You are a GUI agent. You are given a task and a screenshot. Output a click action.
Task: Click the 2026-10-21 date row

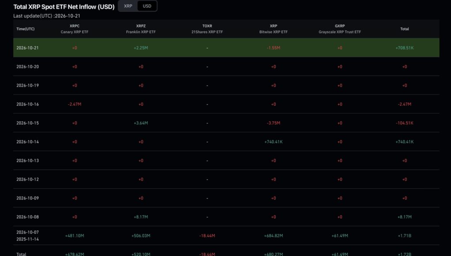226,48
